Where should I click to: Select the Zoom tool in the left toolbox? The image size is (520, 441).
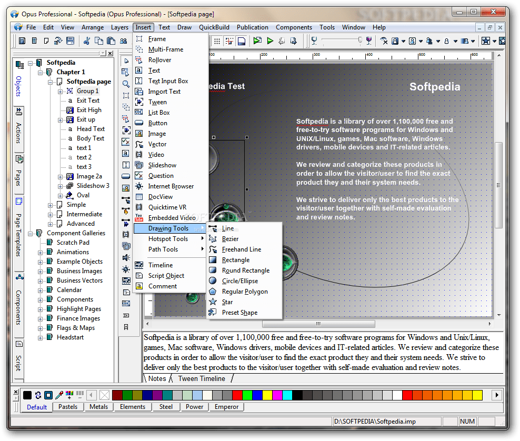126,84
